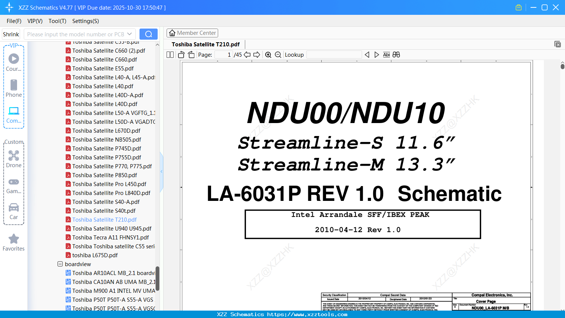Zoom out of the schematic
Viewport: 565px width, 318px height.
point(278,55)
